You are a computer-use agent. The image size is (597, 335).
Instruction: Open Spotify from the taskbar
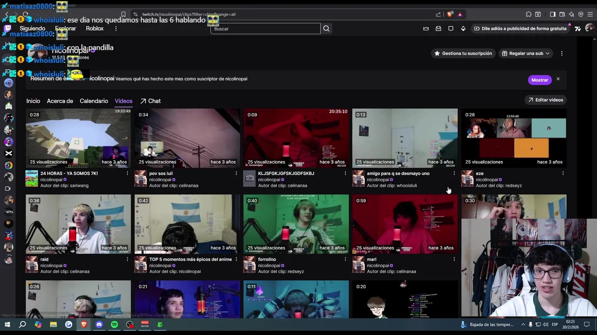coord(114,324)
